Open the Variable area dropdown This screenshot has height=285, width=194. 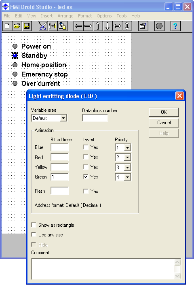63,118
